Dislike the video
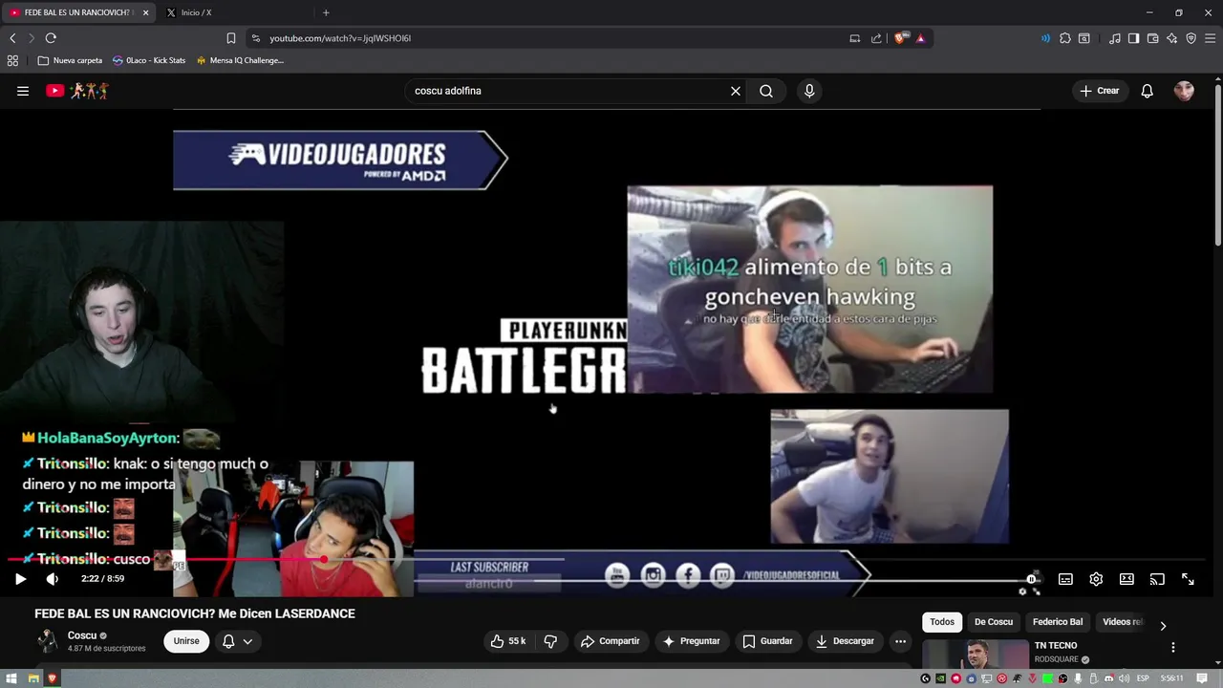Image resolution: width=1223 pixels, height=688 pixels. [550, 641]
